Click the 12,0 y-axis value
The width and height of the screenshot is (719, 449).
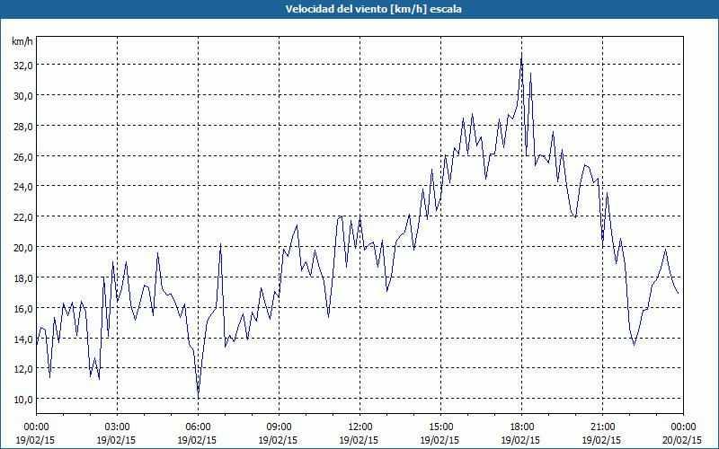23,369
